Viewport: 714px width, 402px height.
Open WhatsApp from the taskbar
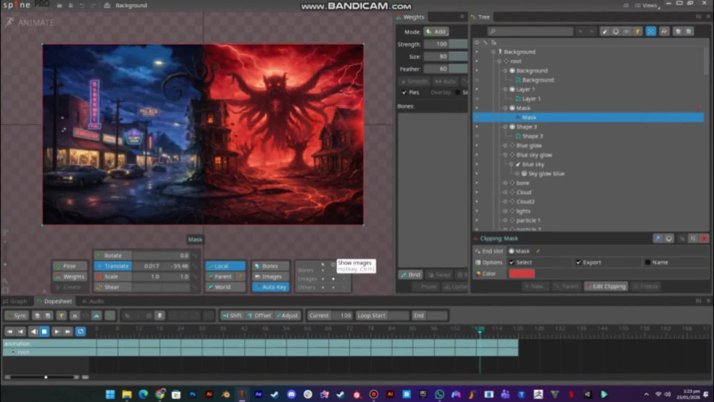point(439,394)
